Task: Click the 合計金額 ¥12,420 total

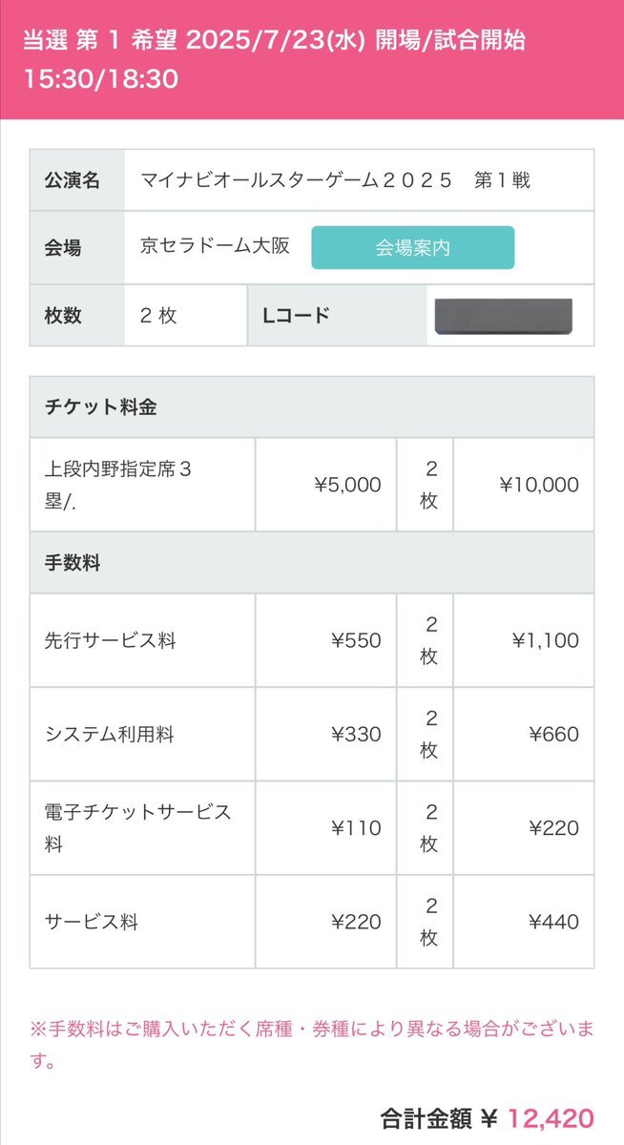Action: [487, 1118]
